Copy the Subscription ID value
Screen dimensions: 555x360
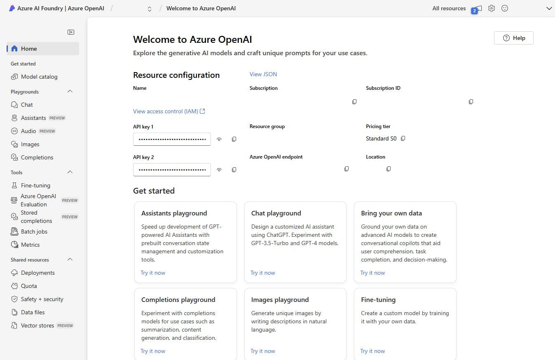tap(471, 101)
